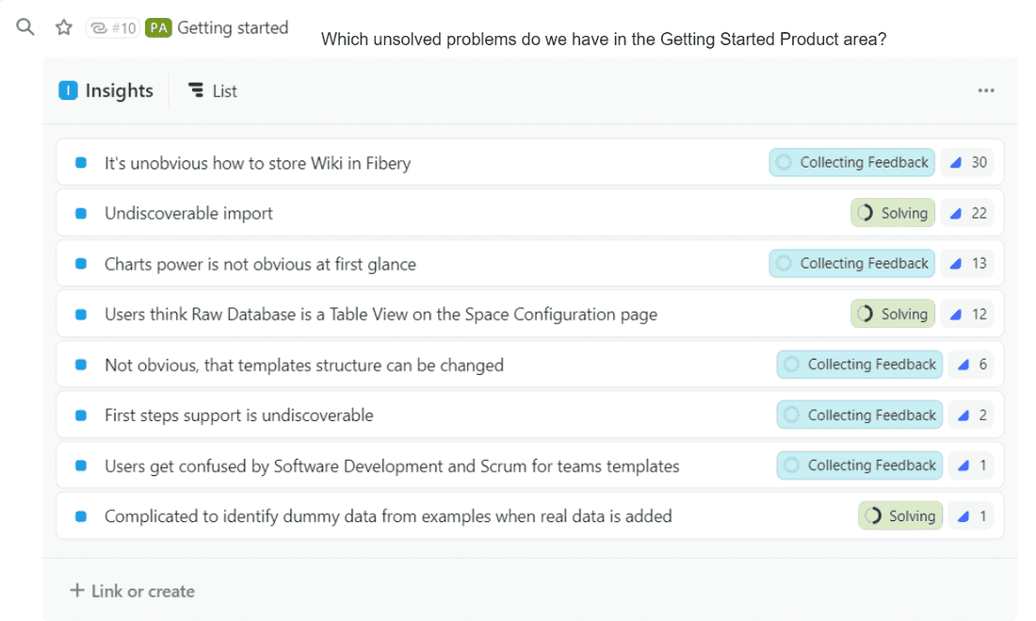Viewport: 1036px width, 621px height.
Task: Click the #10 references badge
Action: click(x=113, y=28)
